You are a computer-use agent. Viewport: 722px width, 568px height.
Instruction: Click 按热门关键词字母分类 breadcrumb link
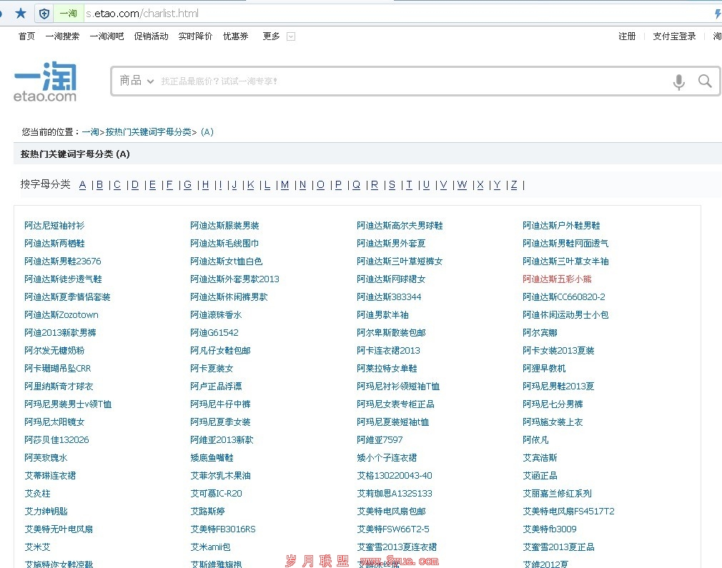pos(148,132)
